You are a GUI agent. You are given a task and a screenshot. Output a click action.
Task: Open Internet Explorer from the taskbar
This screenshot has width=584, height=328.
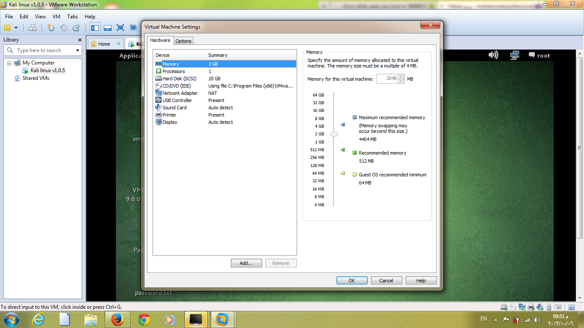[x=39, y=319]
